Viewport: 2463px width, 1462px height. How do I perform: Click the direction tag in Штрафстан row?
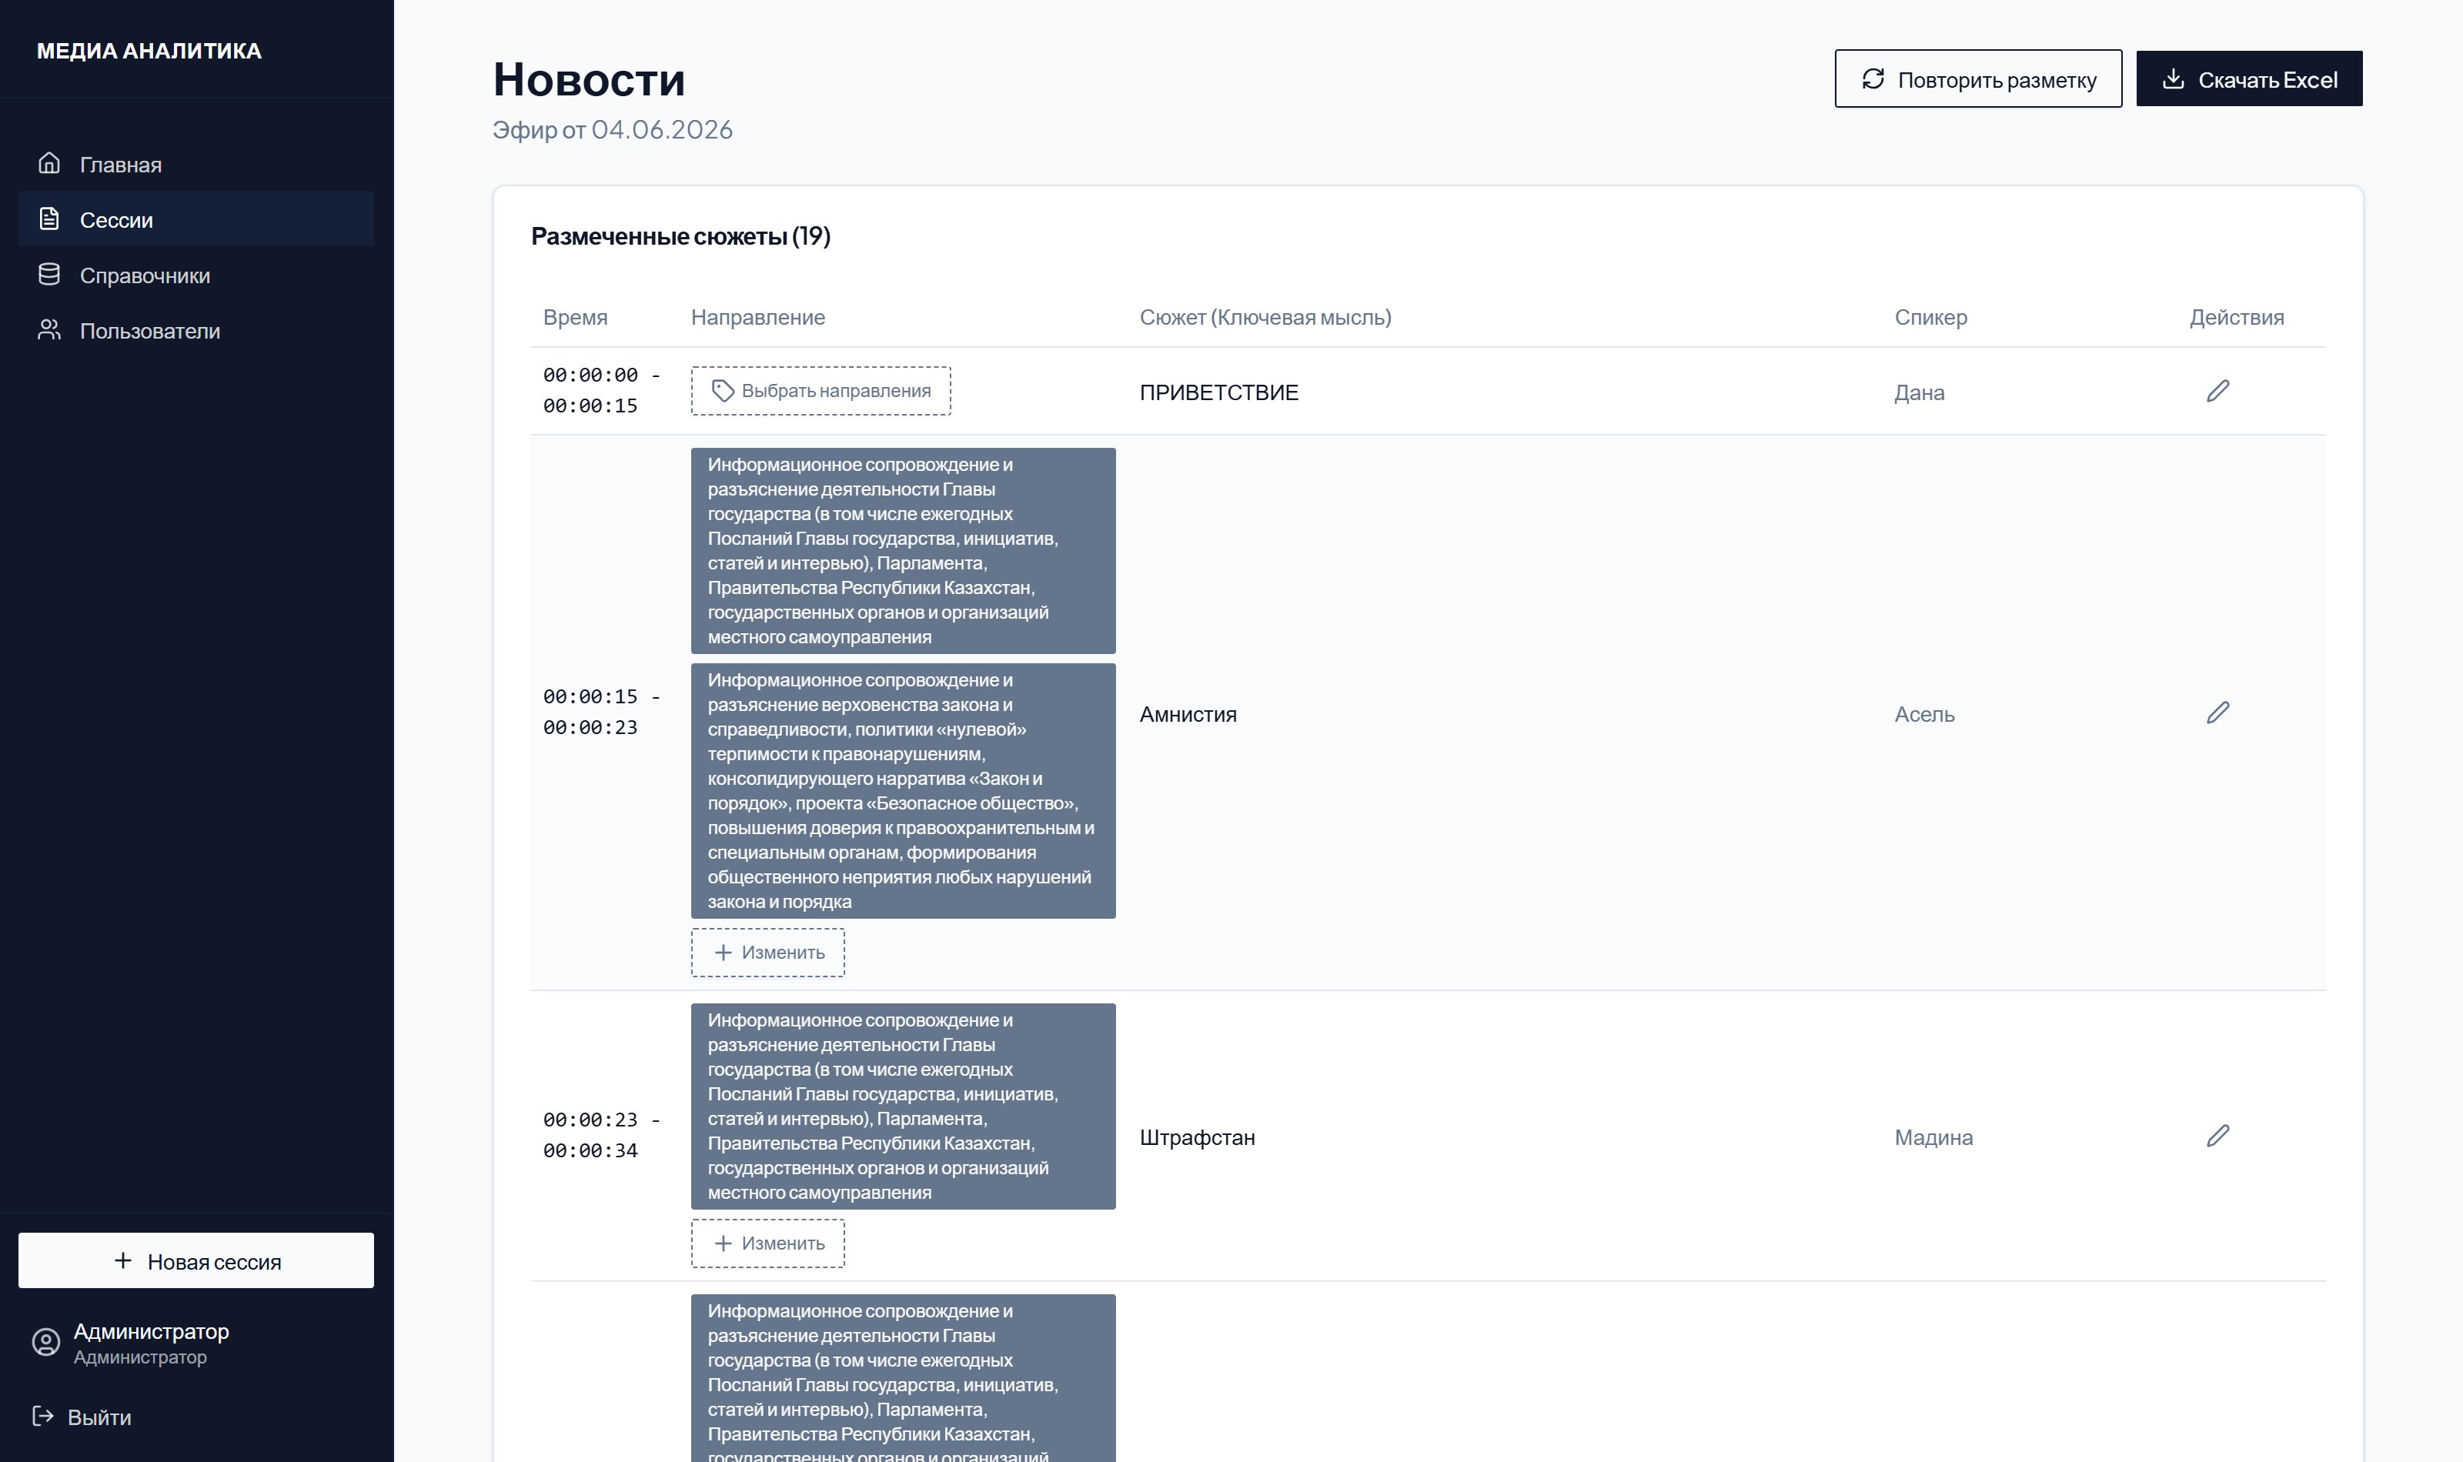(904, 1107)
